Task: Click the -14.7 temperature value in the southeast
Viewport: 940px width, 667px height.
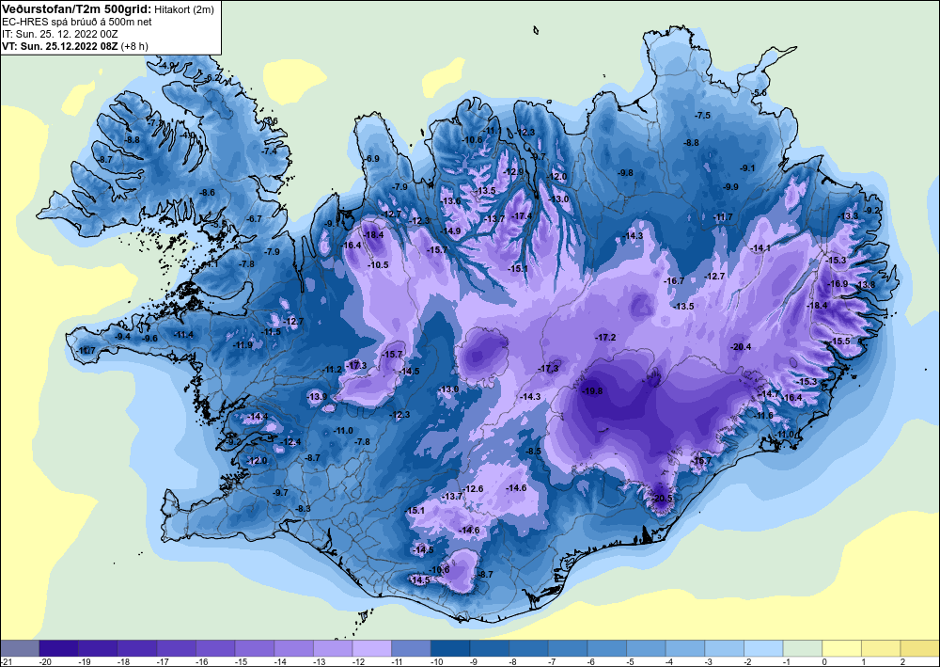Action: pos(770,393)
